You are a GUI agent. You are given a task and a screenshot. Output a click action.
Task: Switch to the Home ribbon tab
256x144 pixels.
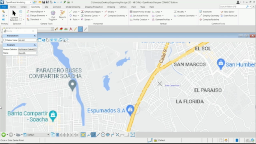13,7
